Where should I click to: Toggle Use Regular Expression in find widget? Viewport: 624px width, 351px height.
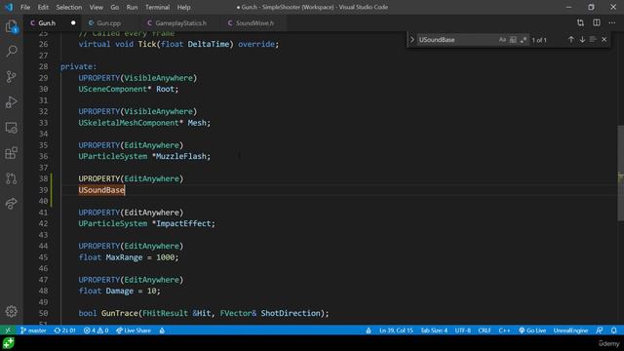click(x=524, y=40)
